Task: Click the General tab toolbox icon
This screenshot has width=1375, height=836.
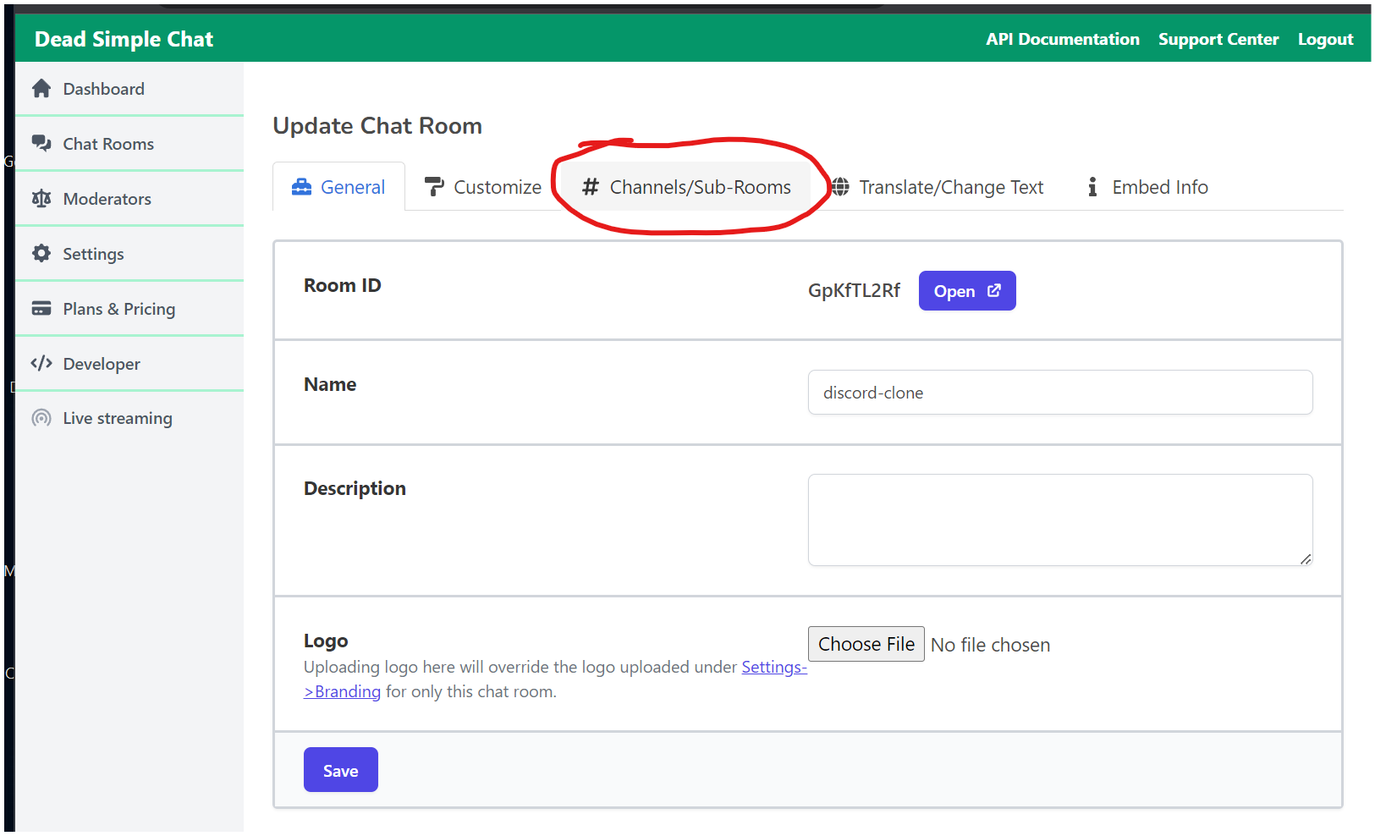Action: click(301, 187)
